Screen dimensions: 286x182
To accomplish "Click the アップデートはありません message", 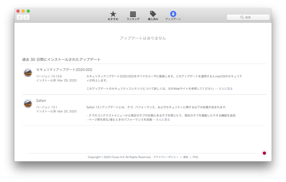I will point(143,38).
